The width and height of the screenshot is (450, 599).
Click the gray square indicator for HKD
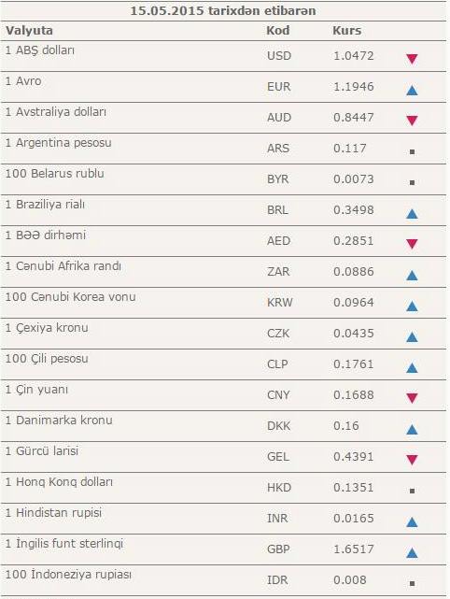[x=412, y=491]
